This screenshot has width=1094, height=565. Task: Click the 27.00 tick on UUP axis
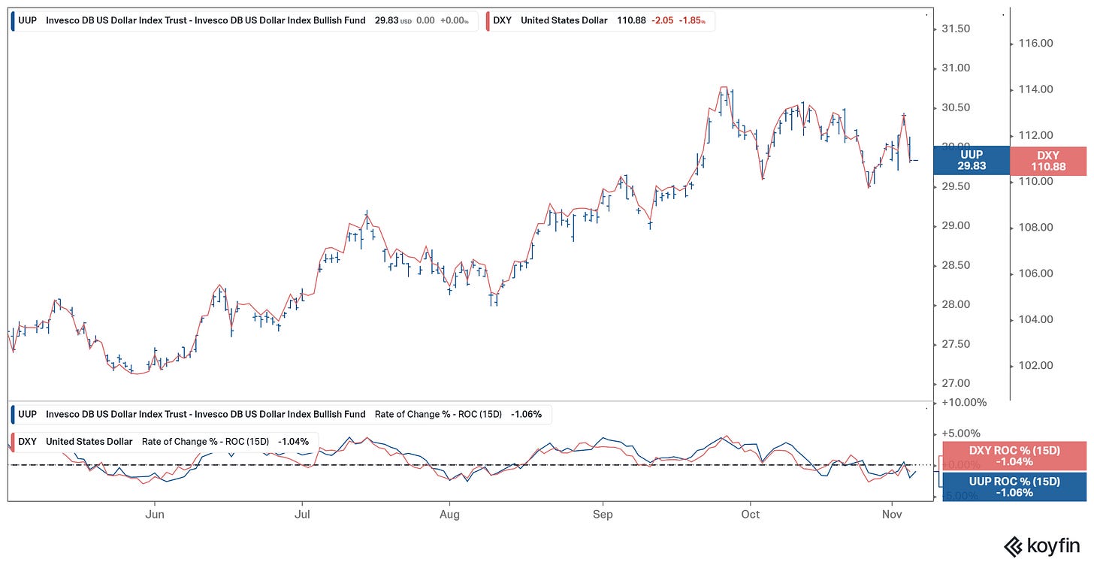coord(956,383)
